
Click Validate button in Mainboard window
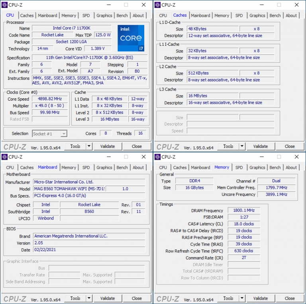tap(108, 298)
